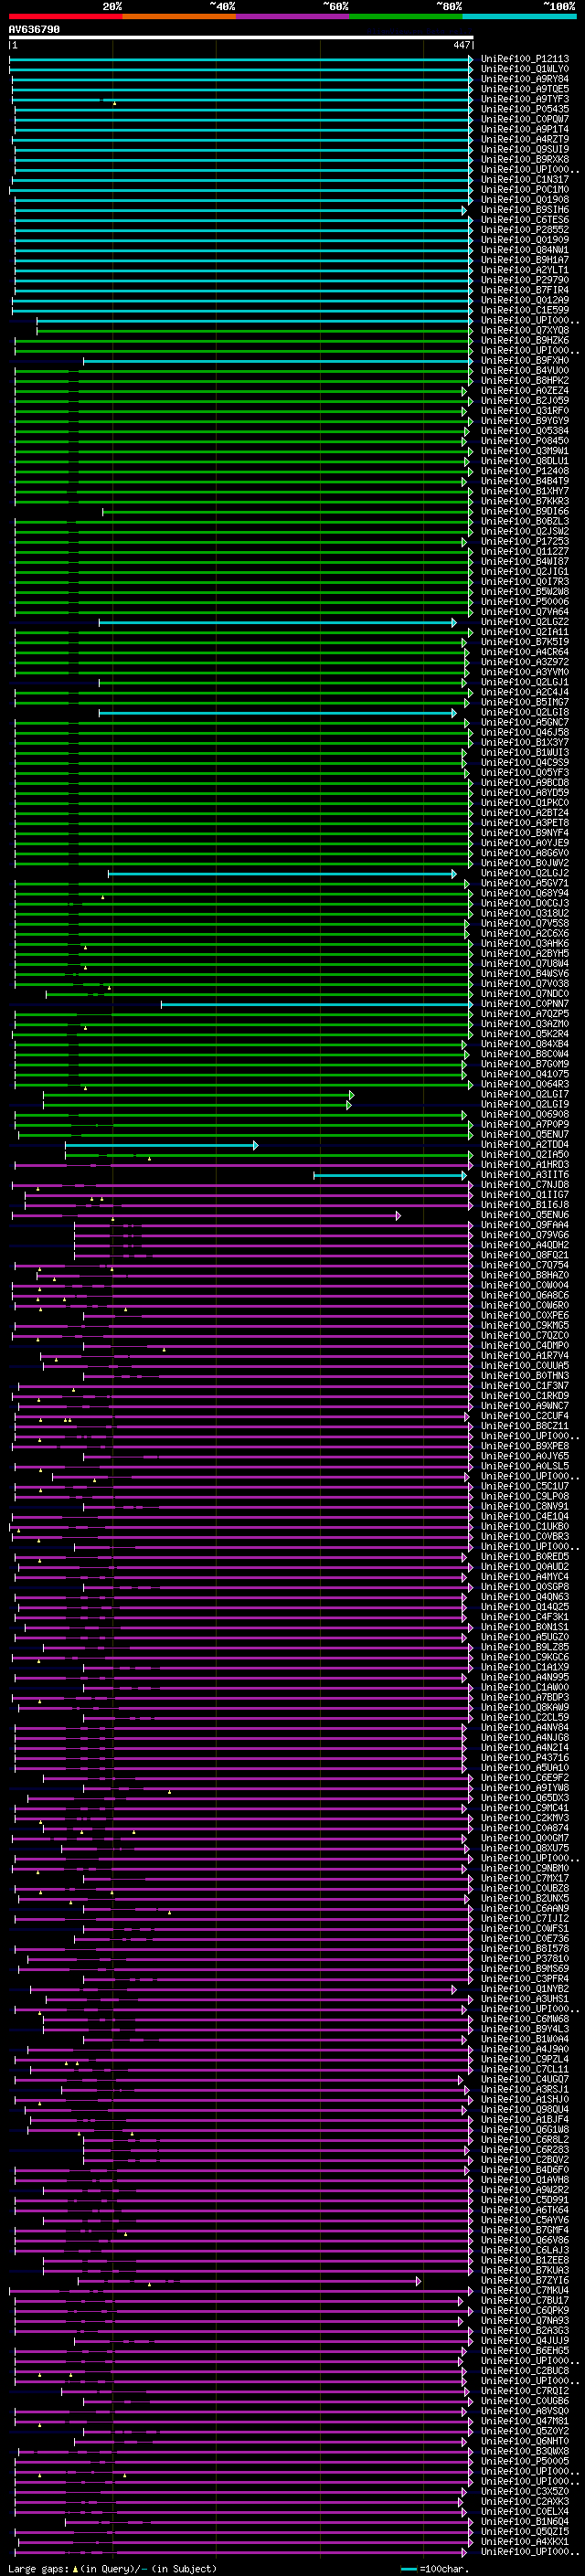
Task: Select the white AV636790 query bar
Action: tap(241, 38)
